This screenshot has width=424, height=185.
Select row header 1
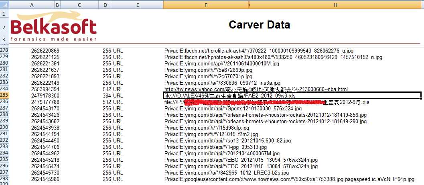(x=4, y=14)
